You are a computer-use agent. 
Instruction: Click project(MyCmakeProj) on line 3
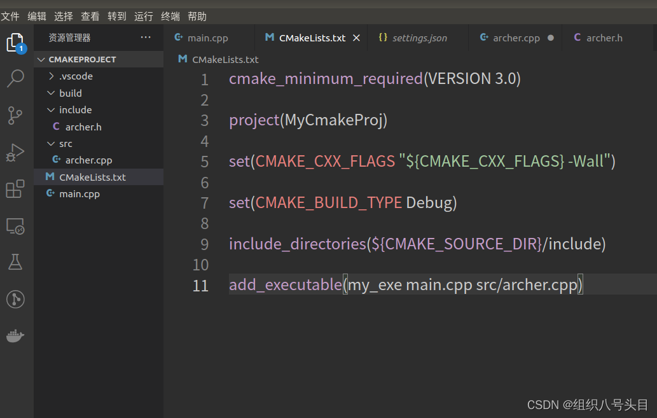(308, 120)
